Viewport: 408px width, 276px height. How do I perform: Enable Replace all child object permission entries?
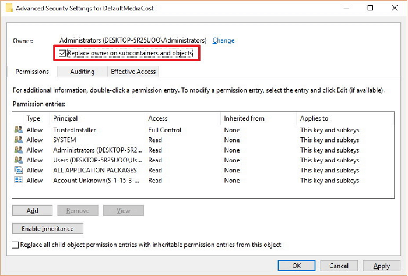tap(15, 245)
